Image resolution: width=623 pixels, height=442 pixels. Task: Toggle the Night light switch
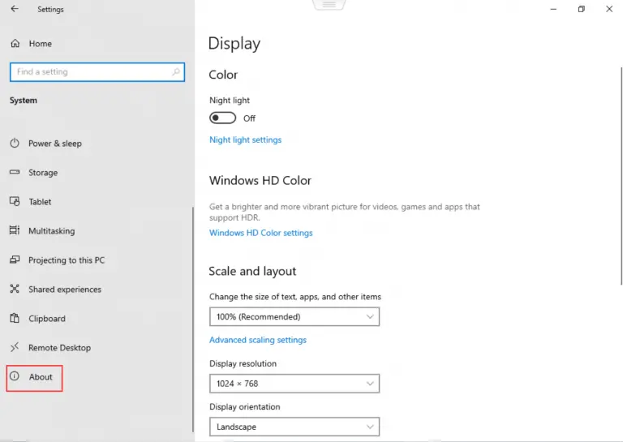(x=222, y=118)
